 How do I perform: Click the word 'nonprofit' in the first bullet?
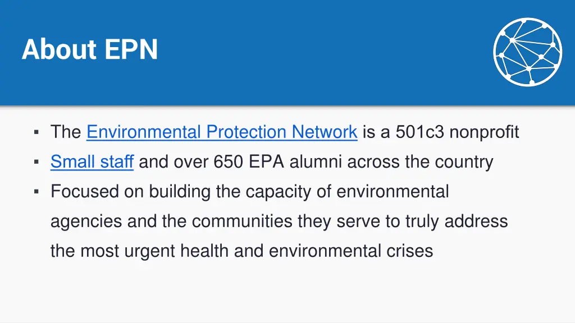point(485,132)
